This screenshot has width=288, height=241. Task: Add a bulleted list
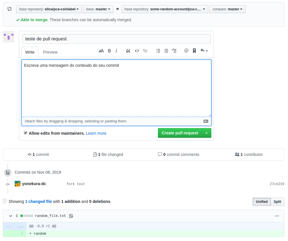[x=158, y=51]
